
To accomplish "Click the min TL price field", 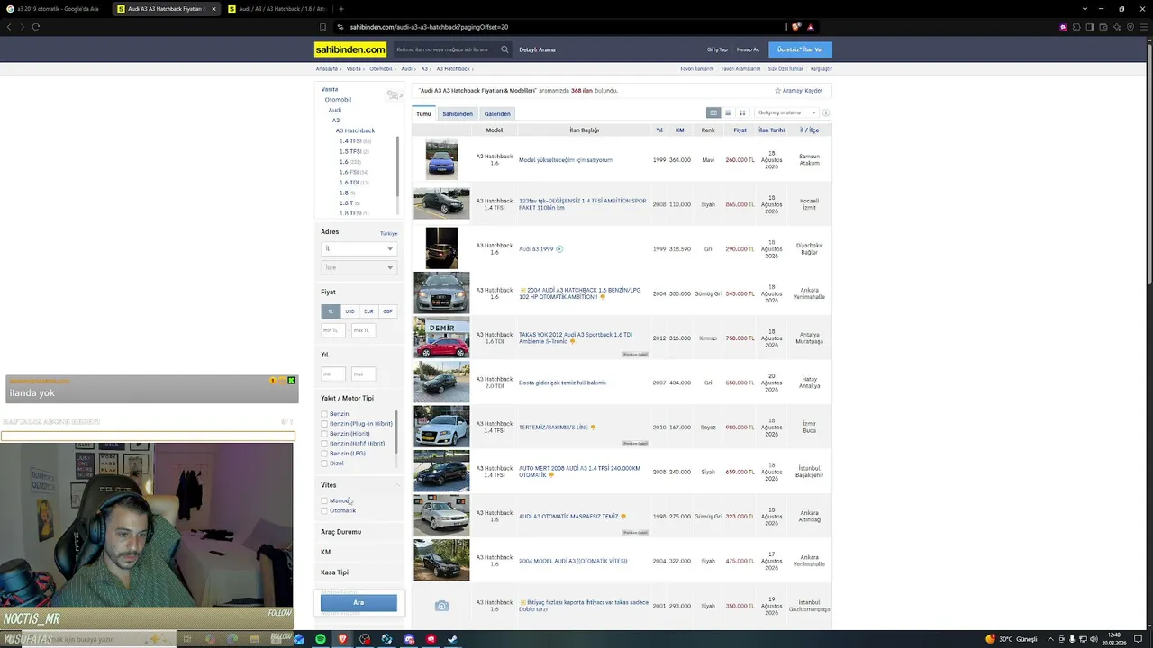I will [x=334, y=330].
